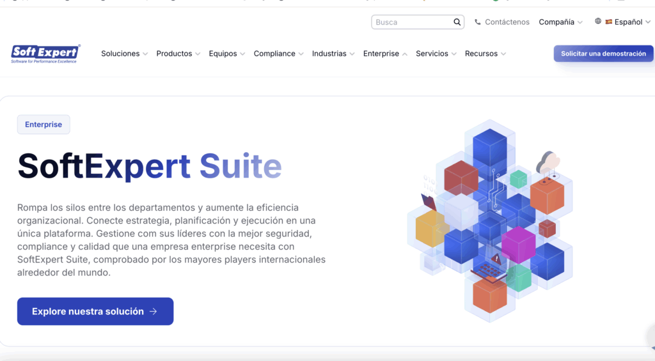Screen dimensions: 655x361
Task: Click the chevron next to Recursos
Action: (x=503, y=54)
